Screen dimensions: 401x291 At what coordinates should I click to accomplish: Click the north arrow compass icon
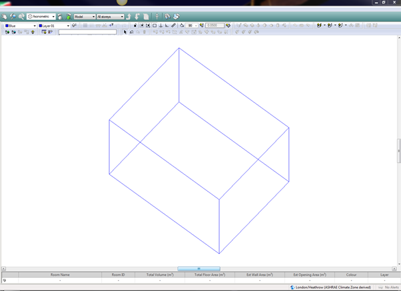click(x=157, y=16)
